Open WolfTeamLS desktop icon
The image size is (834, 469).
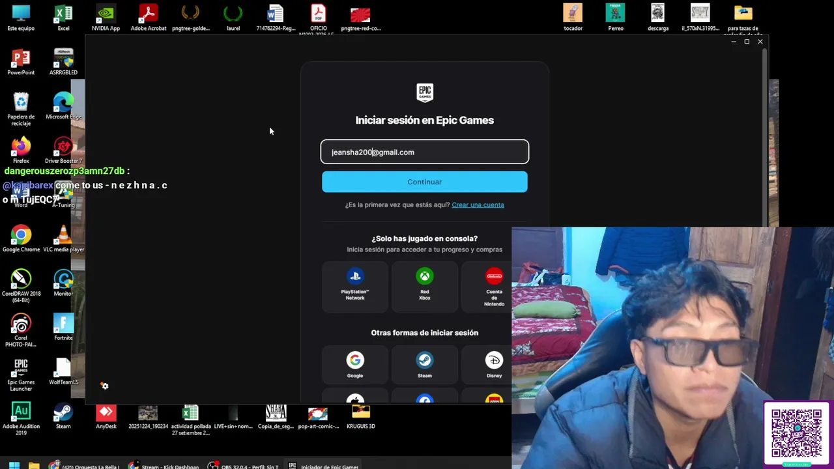click(63, 372)
